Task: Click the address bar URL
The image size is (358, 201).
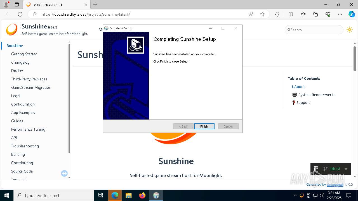Action: [x=86, y=14]
